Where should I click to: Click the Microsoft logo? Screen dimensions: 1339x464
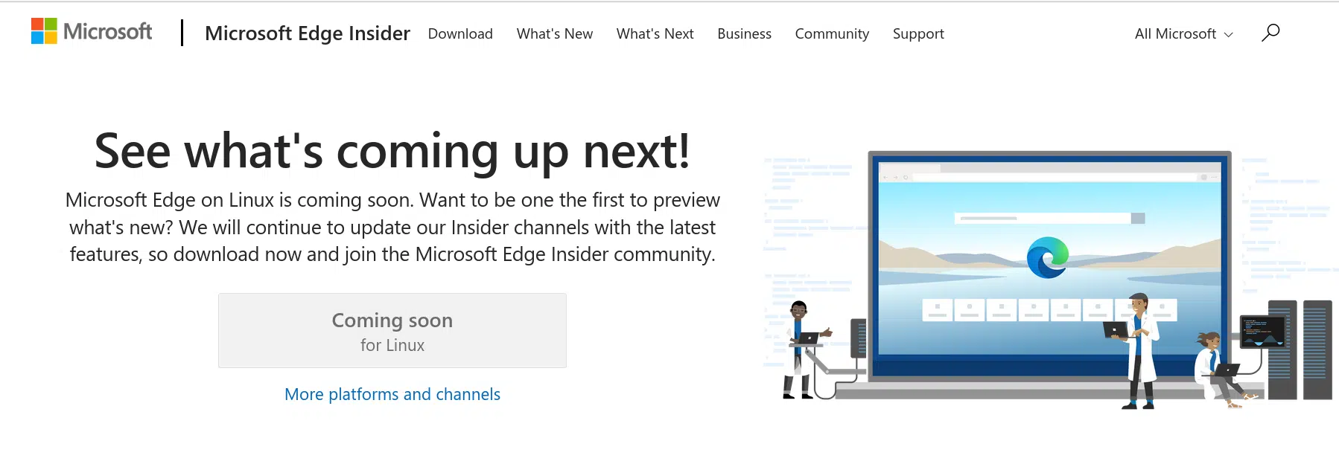pyautogui.click(x=92, y=31)
